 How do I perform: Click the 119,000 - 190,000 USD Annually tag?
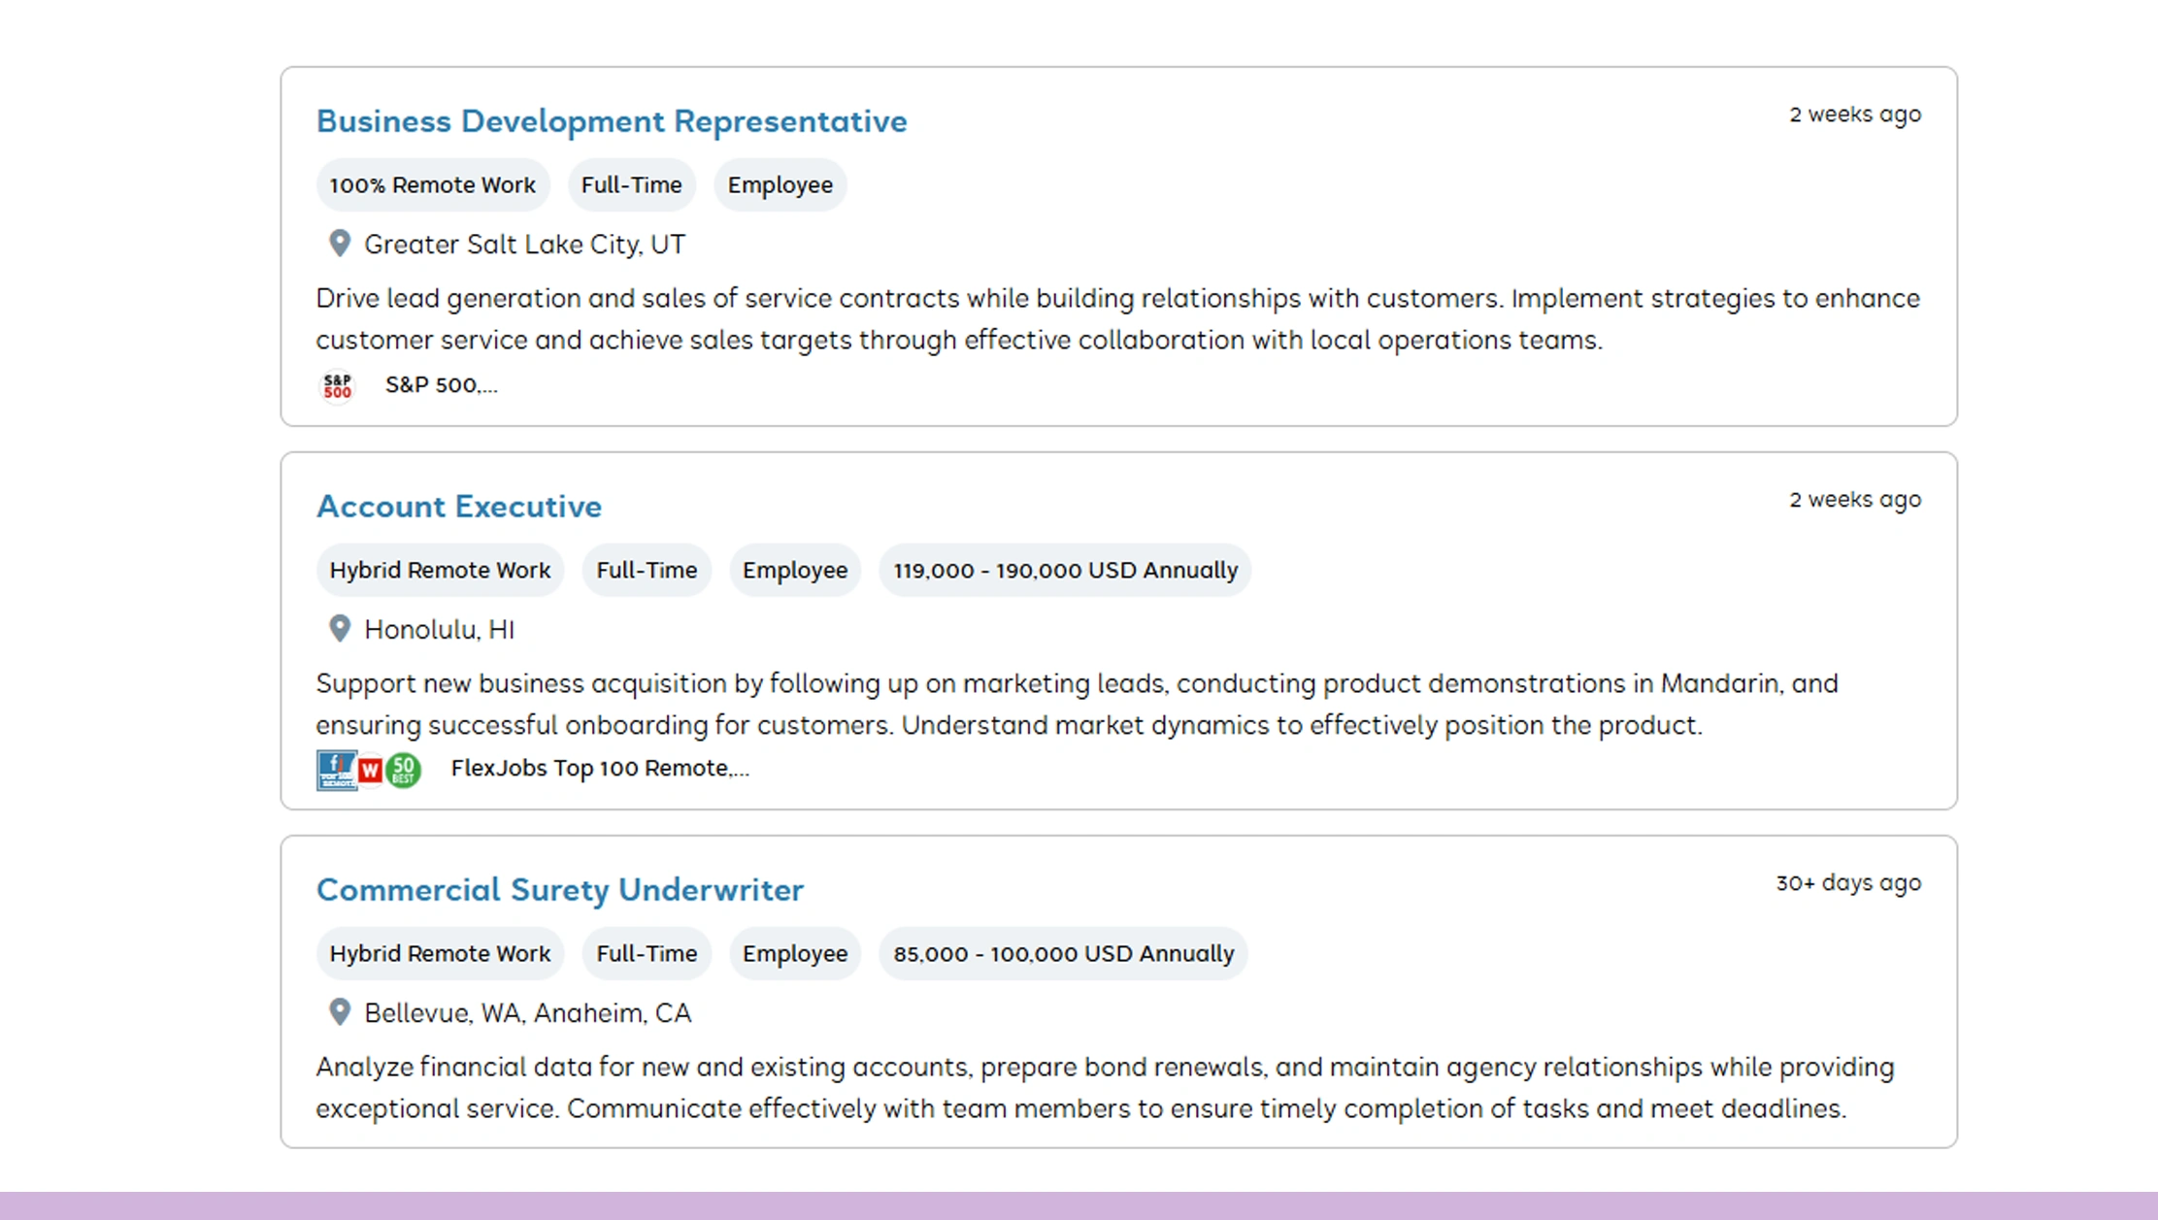click(1065, 570)
